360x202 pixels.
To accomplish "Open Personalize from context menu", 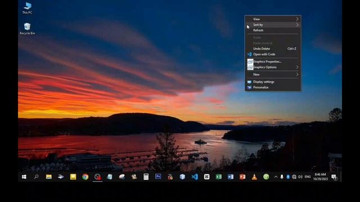I will 273,88.
